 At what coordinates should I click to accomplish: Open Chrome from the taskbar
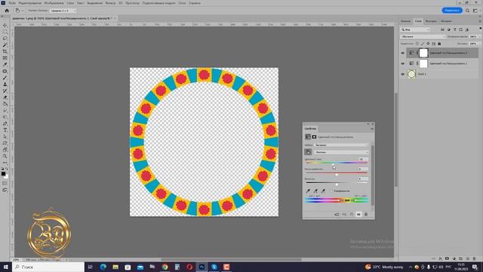pos(165,267)
